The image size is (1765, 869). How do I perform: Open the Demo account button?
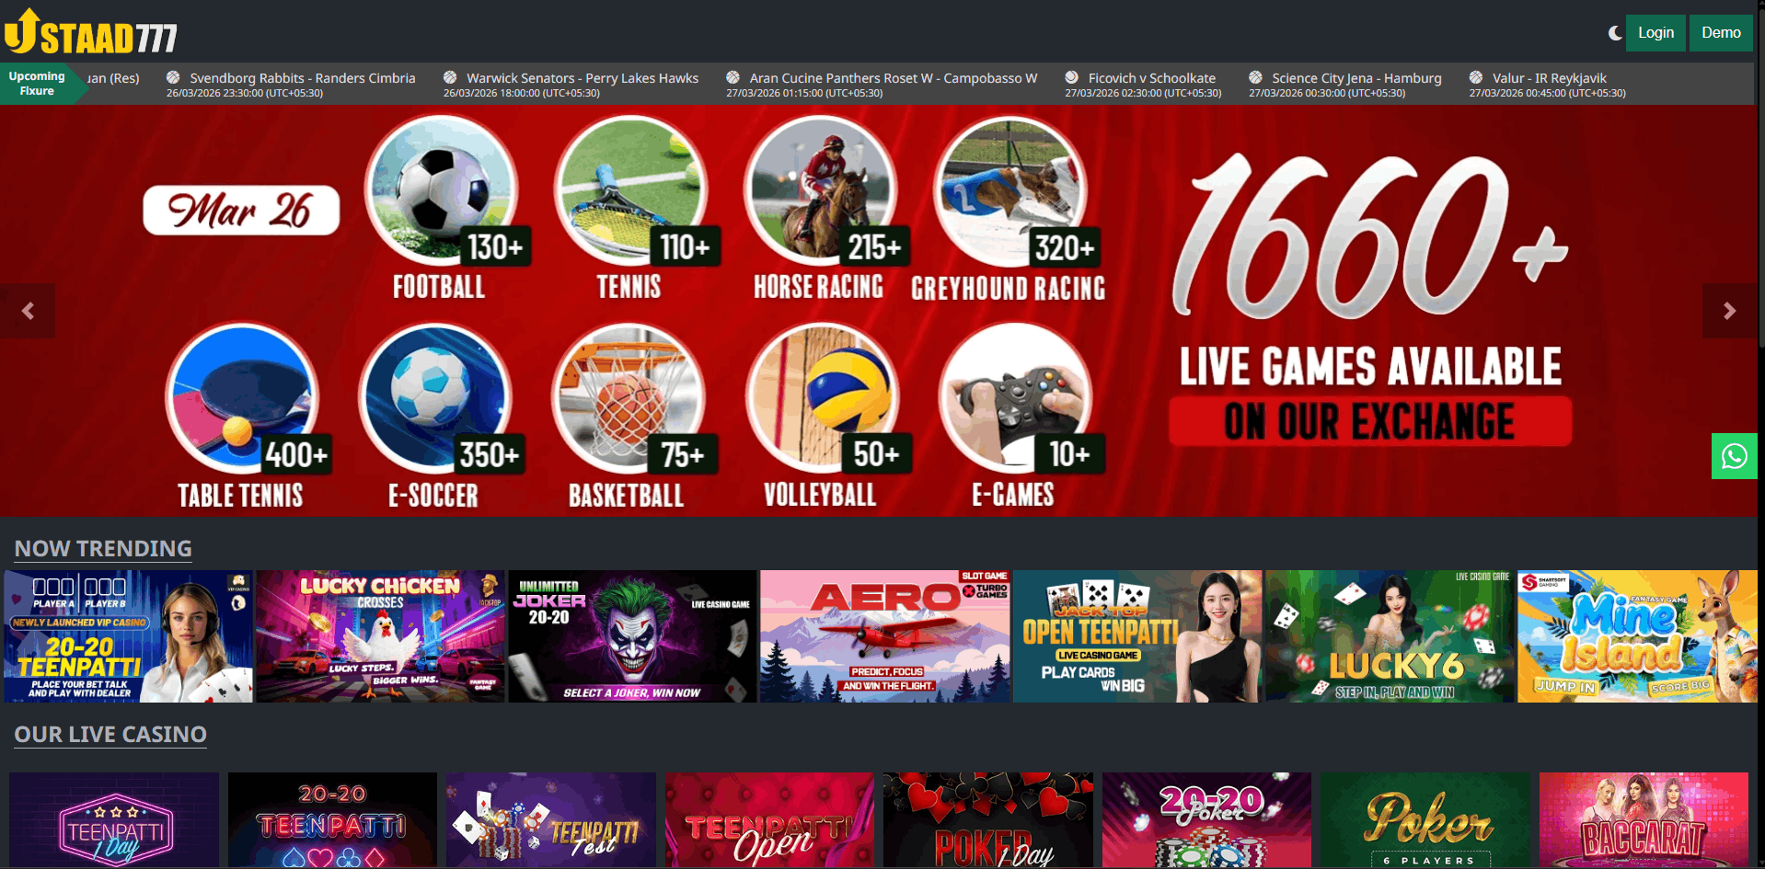1720,33
